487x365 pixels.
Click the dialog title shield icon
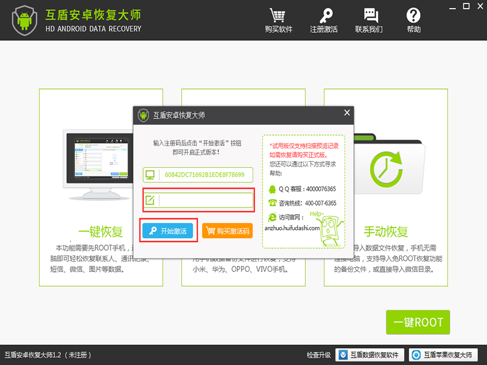143,115
